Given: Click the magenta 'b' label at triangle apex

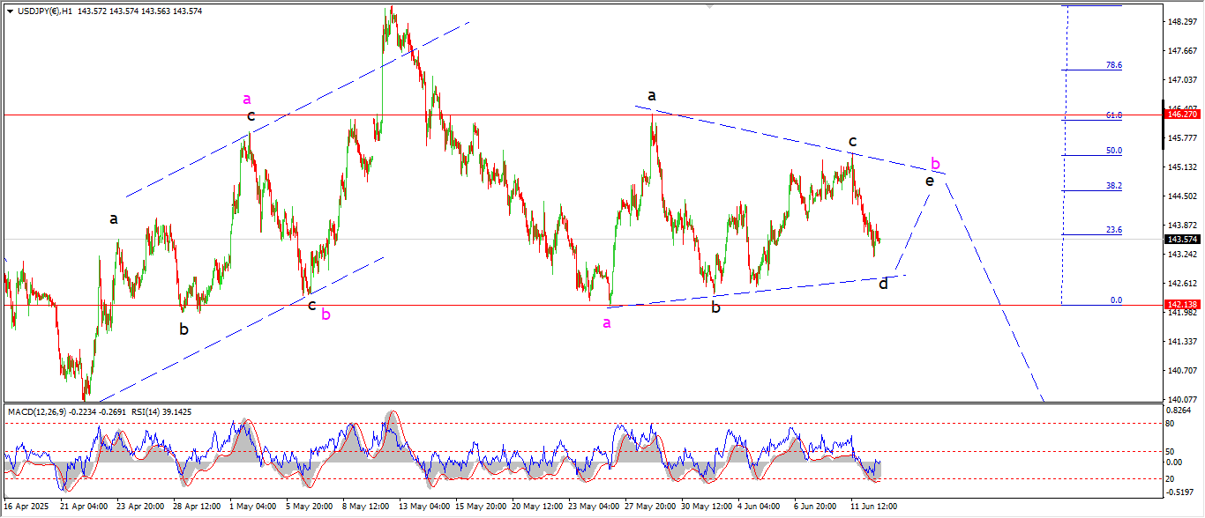Looking at the screenshot, I should click(x=936, y=164).
